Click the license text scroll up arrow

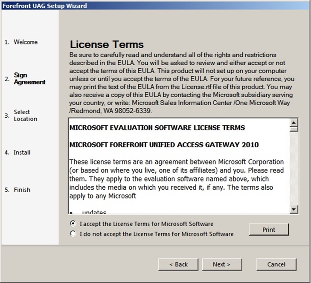point(294,123)
